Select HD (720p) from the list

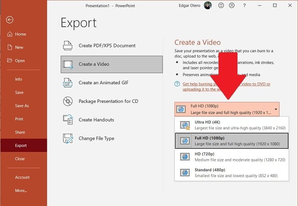tap(232, 157)
